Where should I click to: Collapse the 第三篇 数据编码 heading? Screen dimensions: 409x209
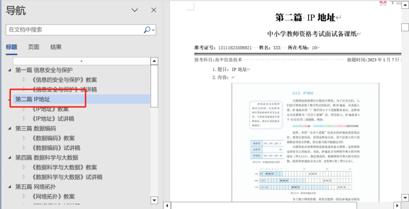(x=10, y=129)
